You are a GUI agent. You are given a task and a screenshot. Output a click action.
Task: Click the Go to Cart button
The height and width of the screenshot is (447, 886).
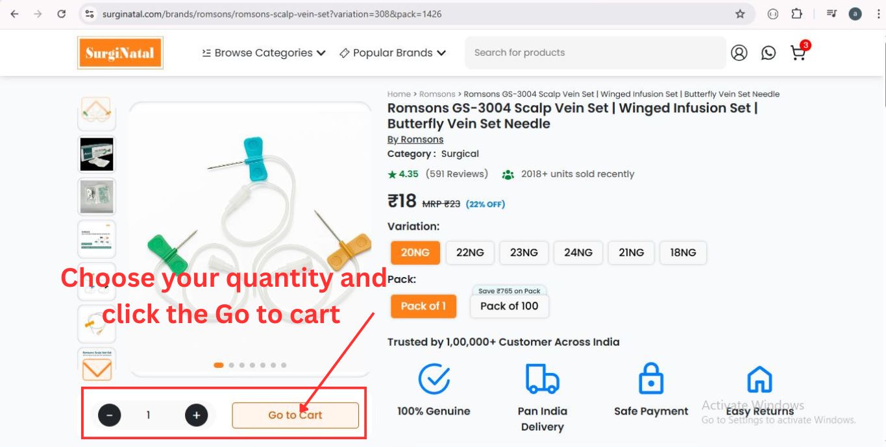[295, 415]
